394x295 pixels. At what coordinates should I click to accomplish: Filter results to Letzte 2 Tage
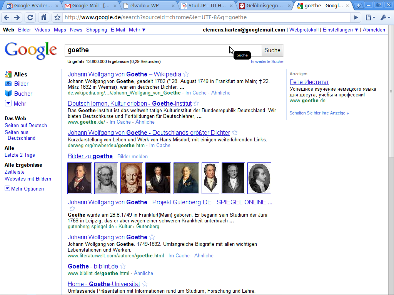click(20, 155)
